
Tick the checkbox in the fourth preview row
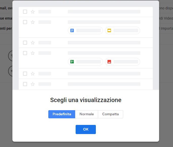coord(25,53)
